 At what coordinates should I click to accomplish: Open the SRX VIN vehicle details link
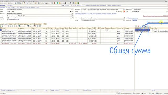[95, 14]
